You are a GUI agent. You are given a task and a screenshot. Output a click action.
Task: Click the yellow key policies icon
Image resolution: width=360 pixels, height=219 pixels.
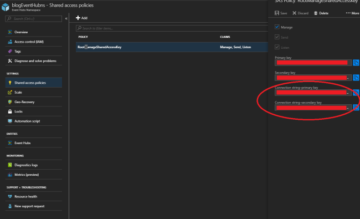10,83
